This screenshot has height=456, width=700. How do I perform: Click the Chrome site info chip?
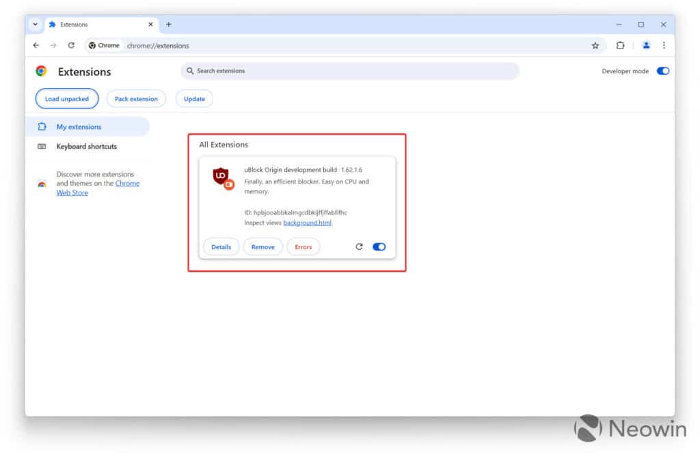[x=104, y=46]
